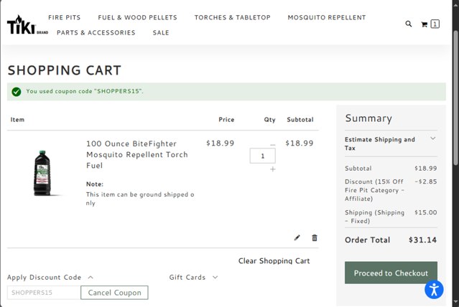459x307 pixels.
Task: Click the Subtotal column header
Action: coord(300,120)
